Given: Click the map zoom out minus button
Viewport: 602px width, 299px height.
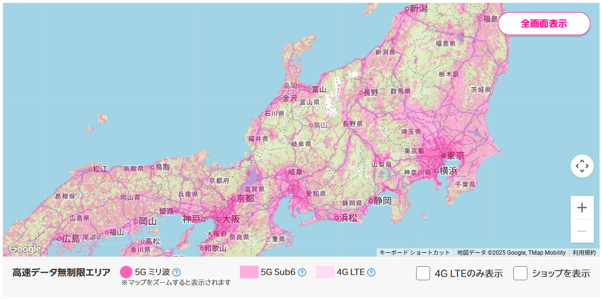Looking at the screenshot, I should (582, 231).
